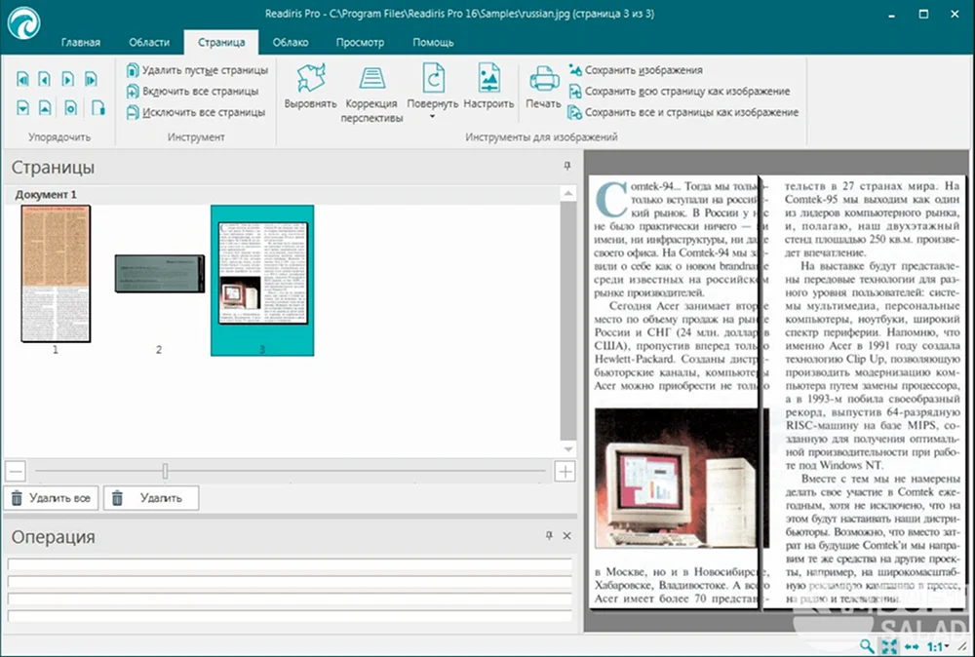Close the Операция panel
This screenshot has width=975, height=657.
(567, 535)
